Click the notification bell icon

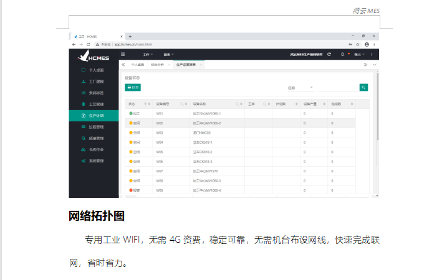pyautogui.click(x=342, y=55)
